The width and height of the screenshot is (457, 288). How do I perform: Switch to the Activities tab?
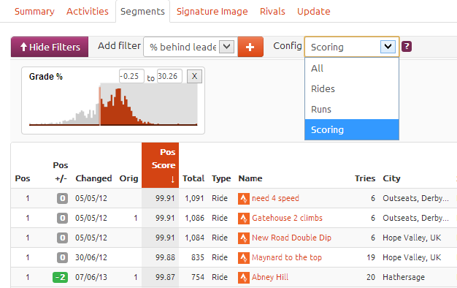pos(88,12)
